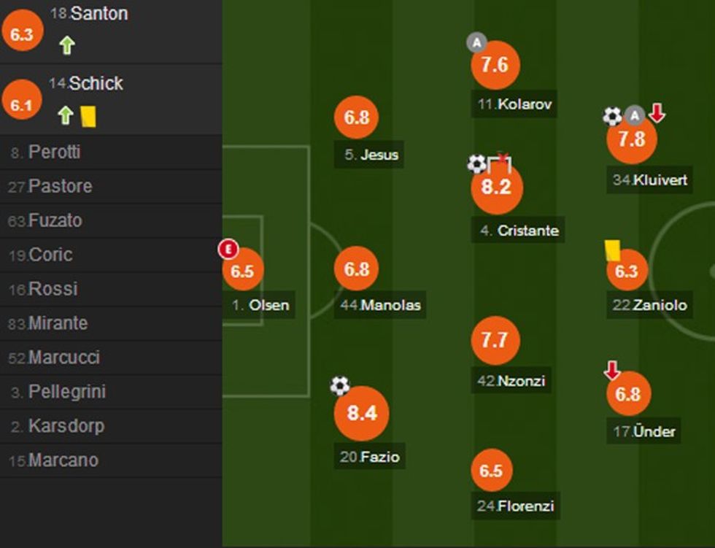715x548 pixels.
Task: Click Santon's green substituted-on arrow
Action: coord(66,46)
